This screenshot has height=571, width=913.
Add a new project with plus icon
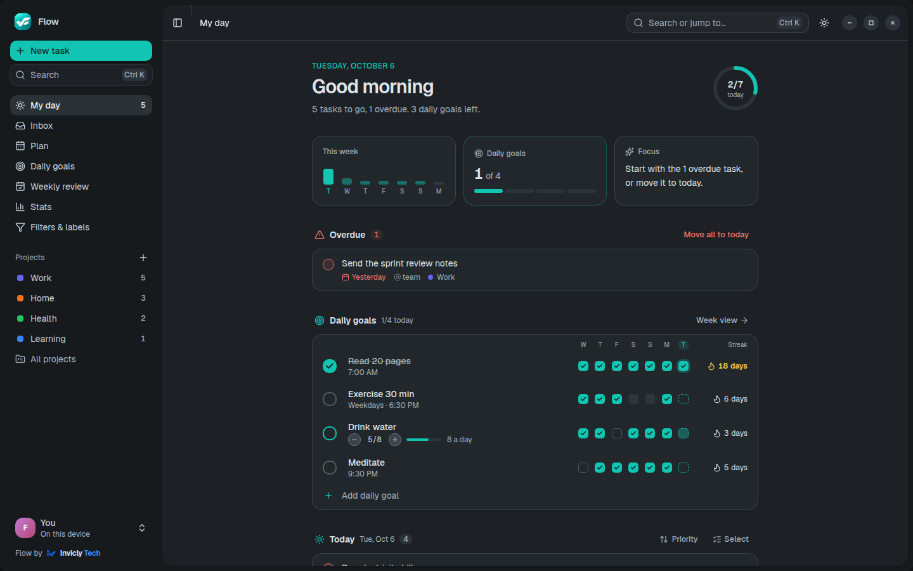(143, 258)
